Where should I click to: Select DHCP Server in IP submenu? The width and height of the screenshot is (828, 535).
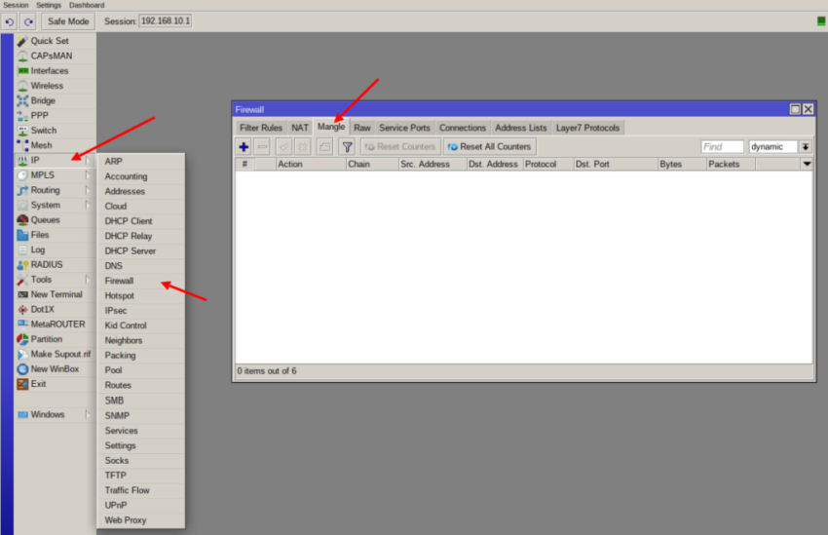click(x=141, y=250)
